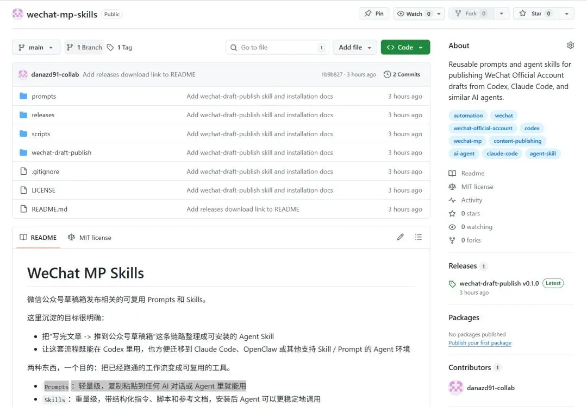This screenshot has width=587, height=407.
Task: View history via 2 Commits clock icon
Action: 402,74
